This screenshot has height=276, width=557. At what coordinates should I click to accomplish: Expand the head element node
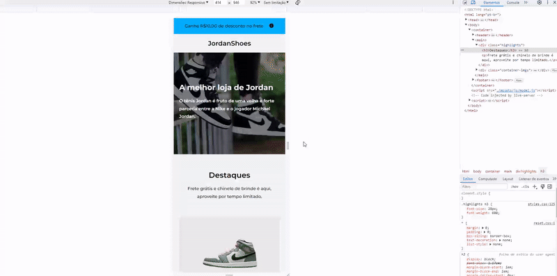click(466, 20)
